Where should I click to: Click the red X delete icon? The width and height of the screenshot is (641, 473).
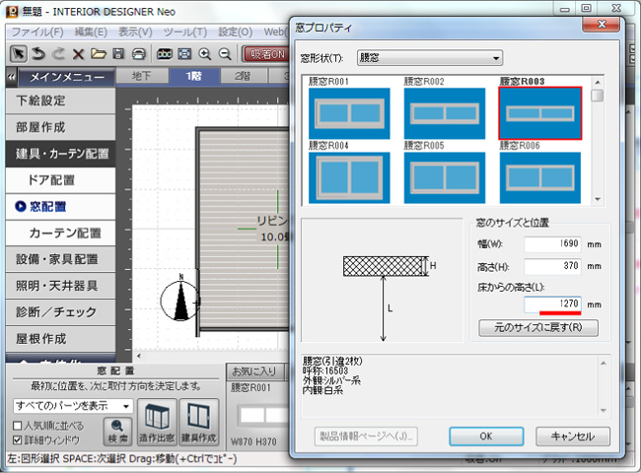[x=78, y=54]
